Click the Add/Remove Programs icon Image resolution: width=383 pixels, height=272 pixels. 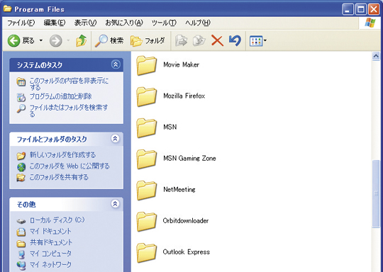point(21,97)
